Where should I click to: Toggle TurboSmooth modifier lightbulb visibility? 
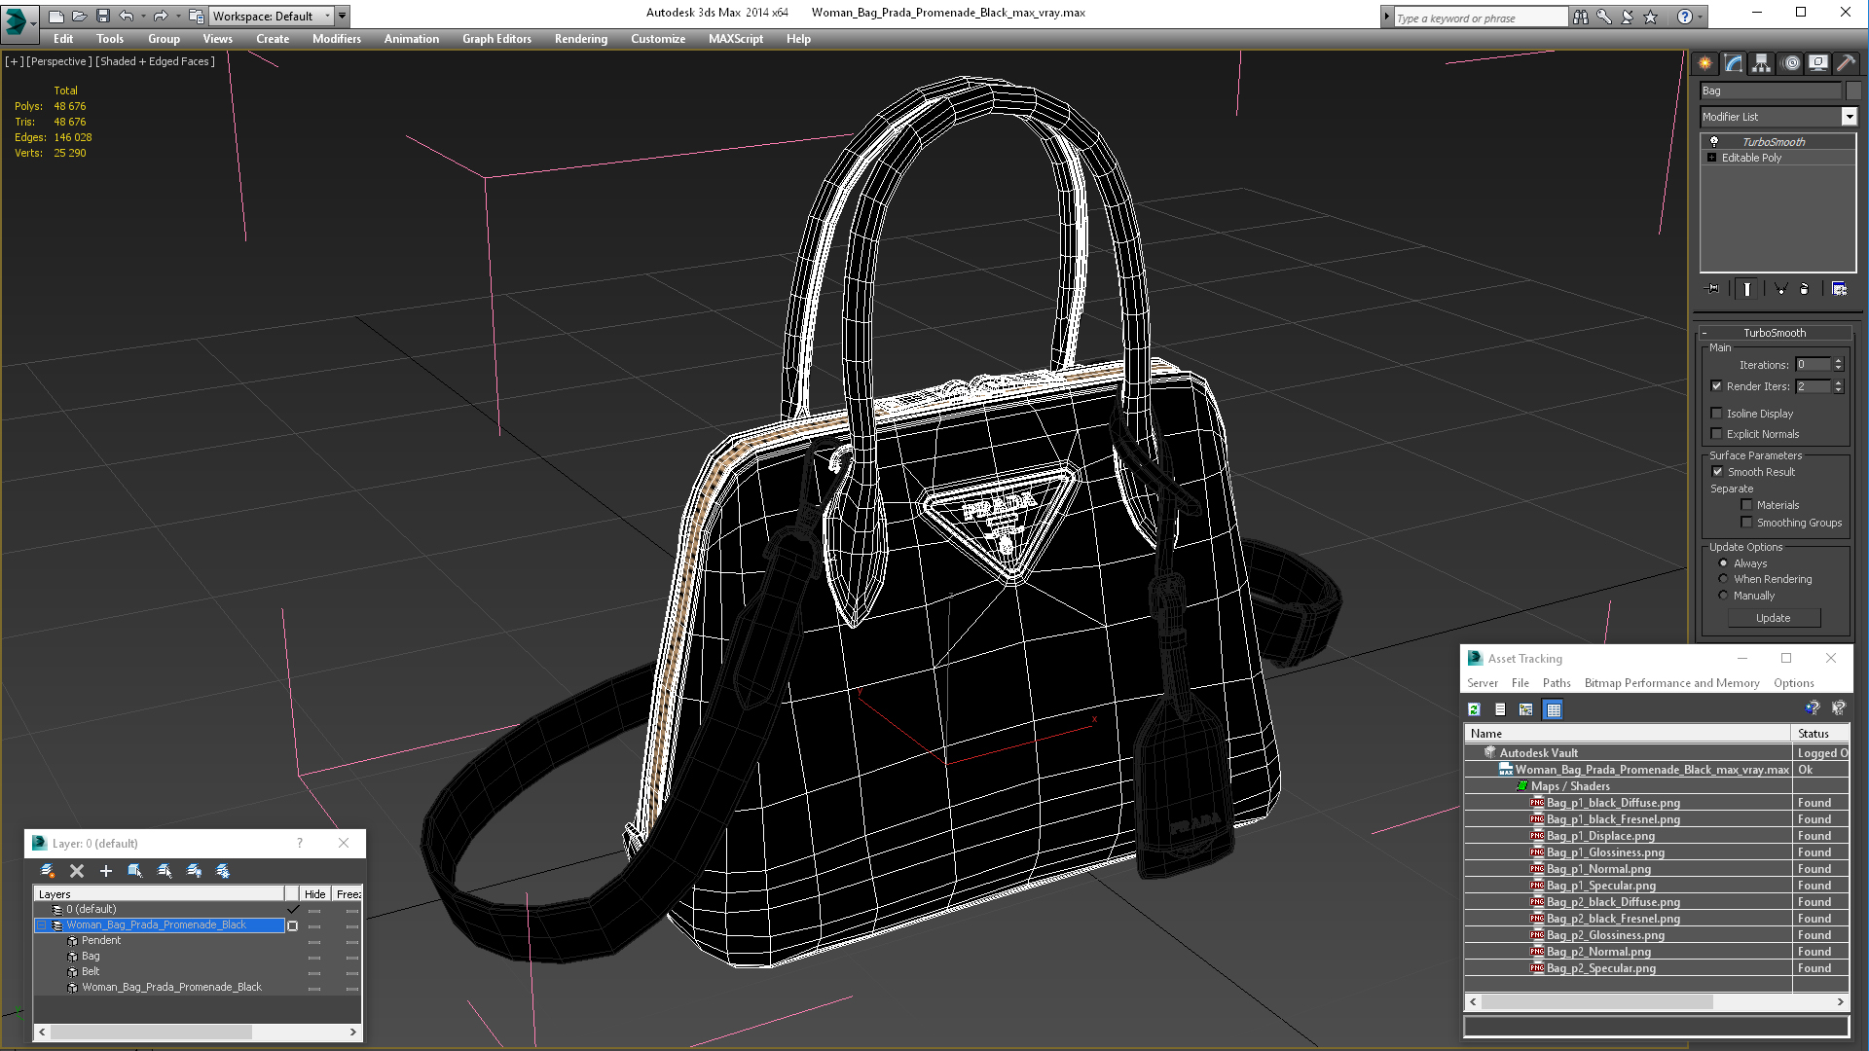(x=1714, y=142)
